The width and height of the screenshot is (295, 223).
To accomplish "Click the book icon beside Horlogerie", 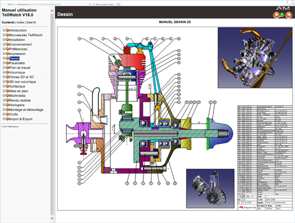I will tap(8, 105).
